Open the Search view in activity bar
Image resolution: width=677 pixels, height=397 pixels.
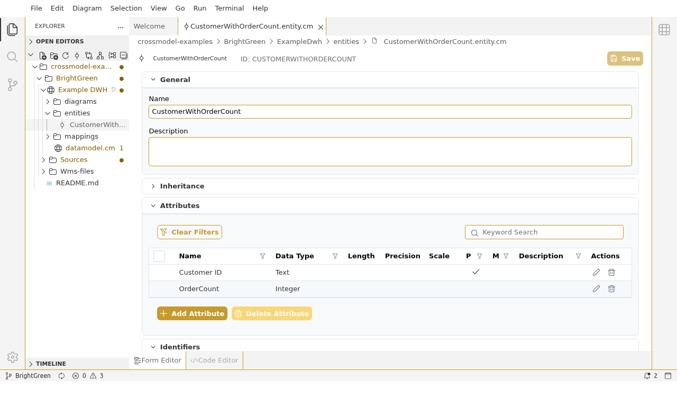13,57
